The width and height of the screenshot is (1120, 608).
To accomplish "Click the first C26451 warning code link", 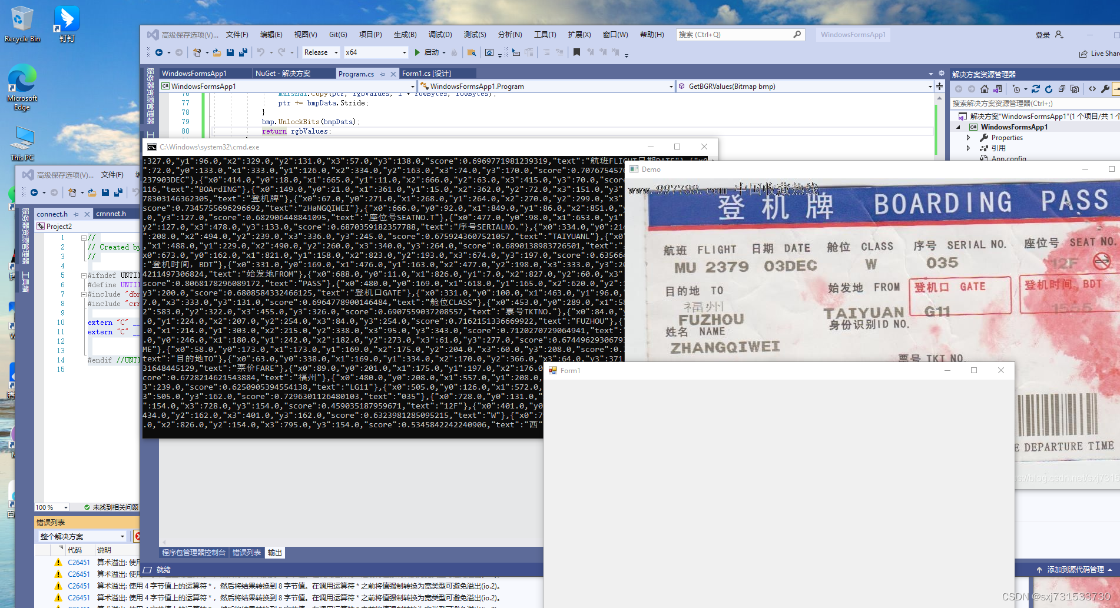I will (79, 563).
